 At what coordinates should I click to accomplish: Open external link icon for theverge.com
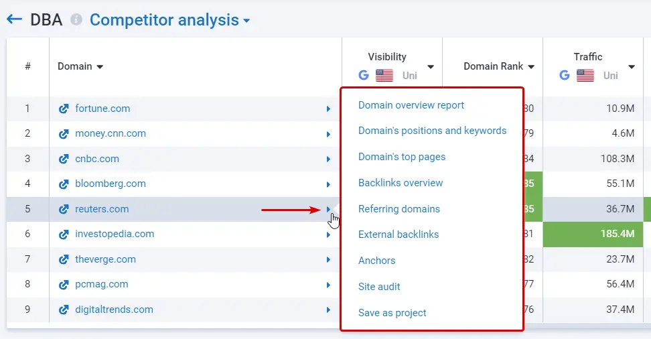tap(64, 260)
